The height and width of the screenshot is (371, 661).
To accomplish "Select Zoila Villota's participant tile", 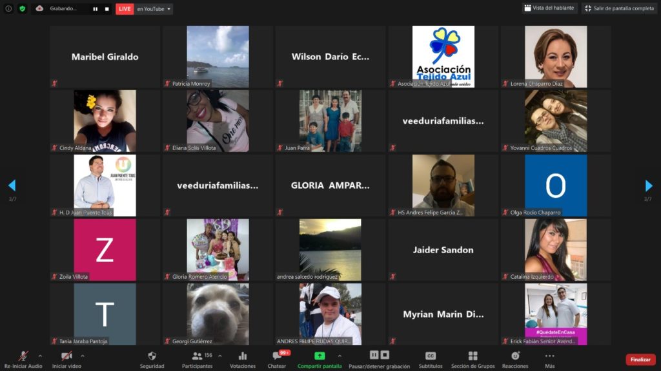I will pos(105,250).
